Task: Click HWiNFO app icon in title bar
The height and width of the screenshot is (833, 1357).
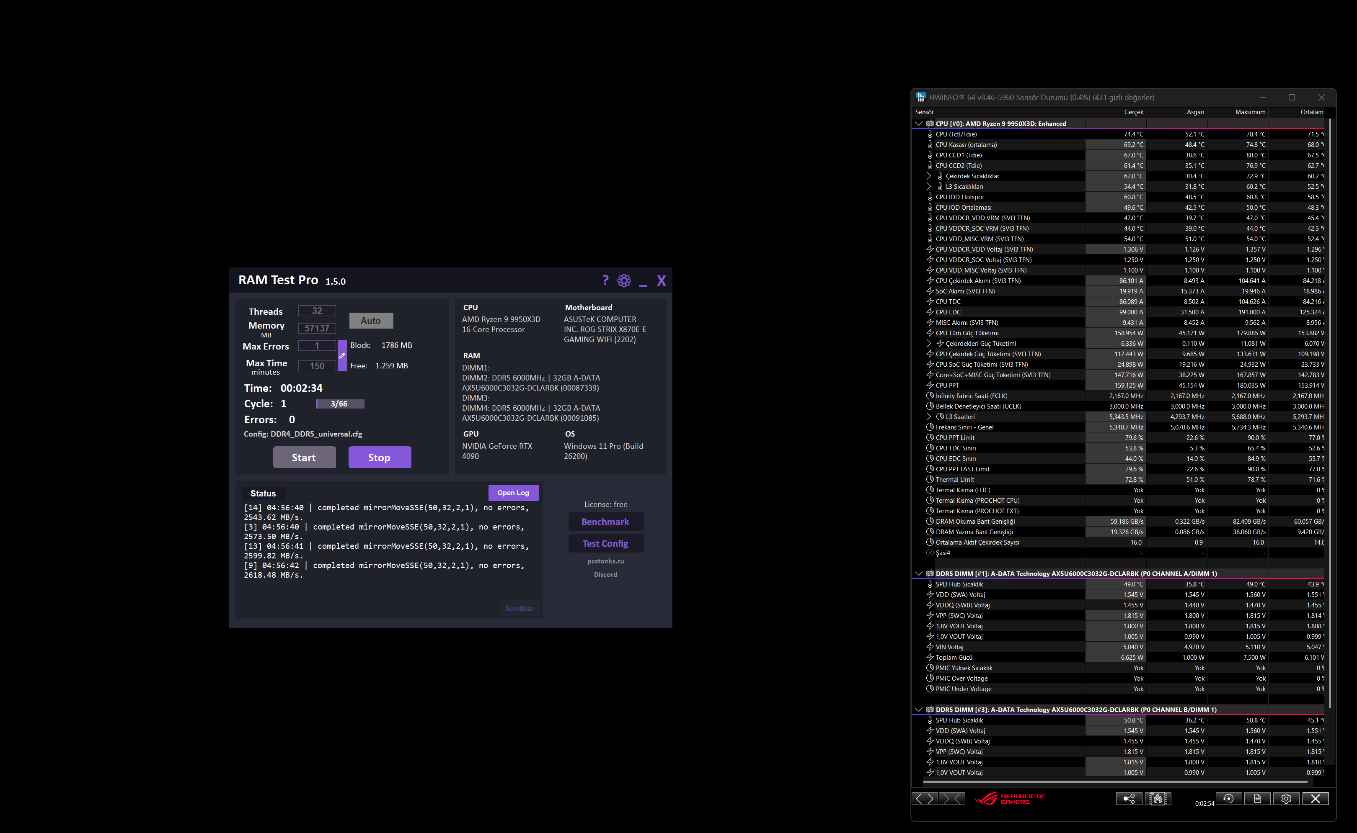Action: pyautogui.click(x=920, y=97)
